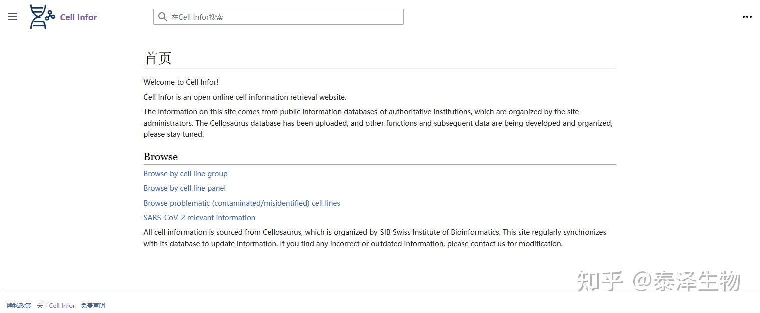This screenshot has height=313, width=760.
Task: Open the 免责声明 footer link
Action: click(93, 306)
